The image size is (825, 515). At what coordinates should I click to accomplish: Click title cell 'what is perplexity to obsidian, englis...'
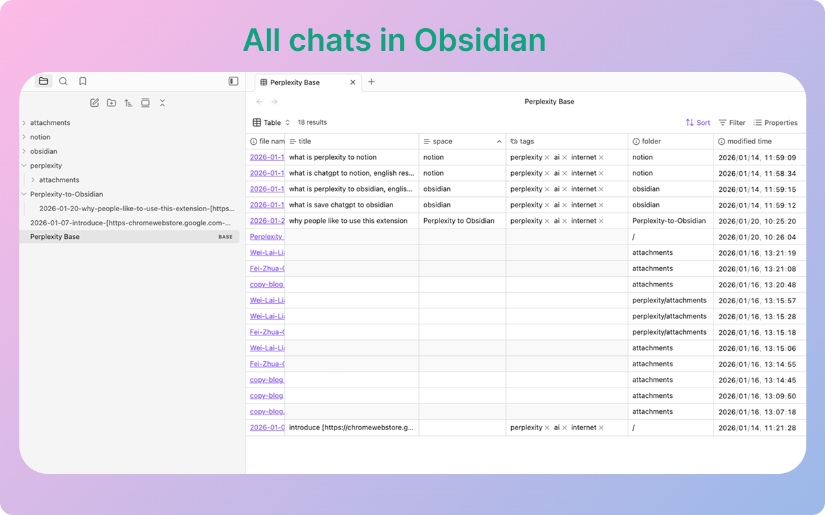coord(352,189)
